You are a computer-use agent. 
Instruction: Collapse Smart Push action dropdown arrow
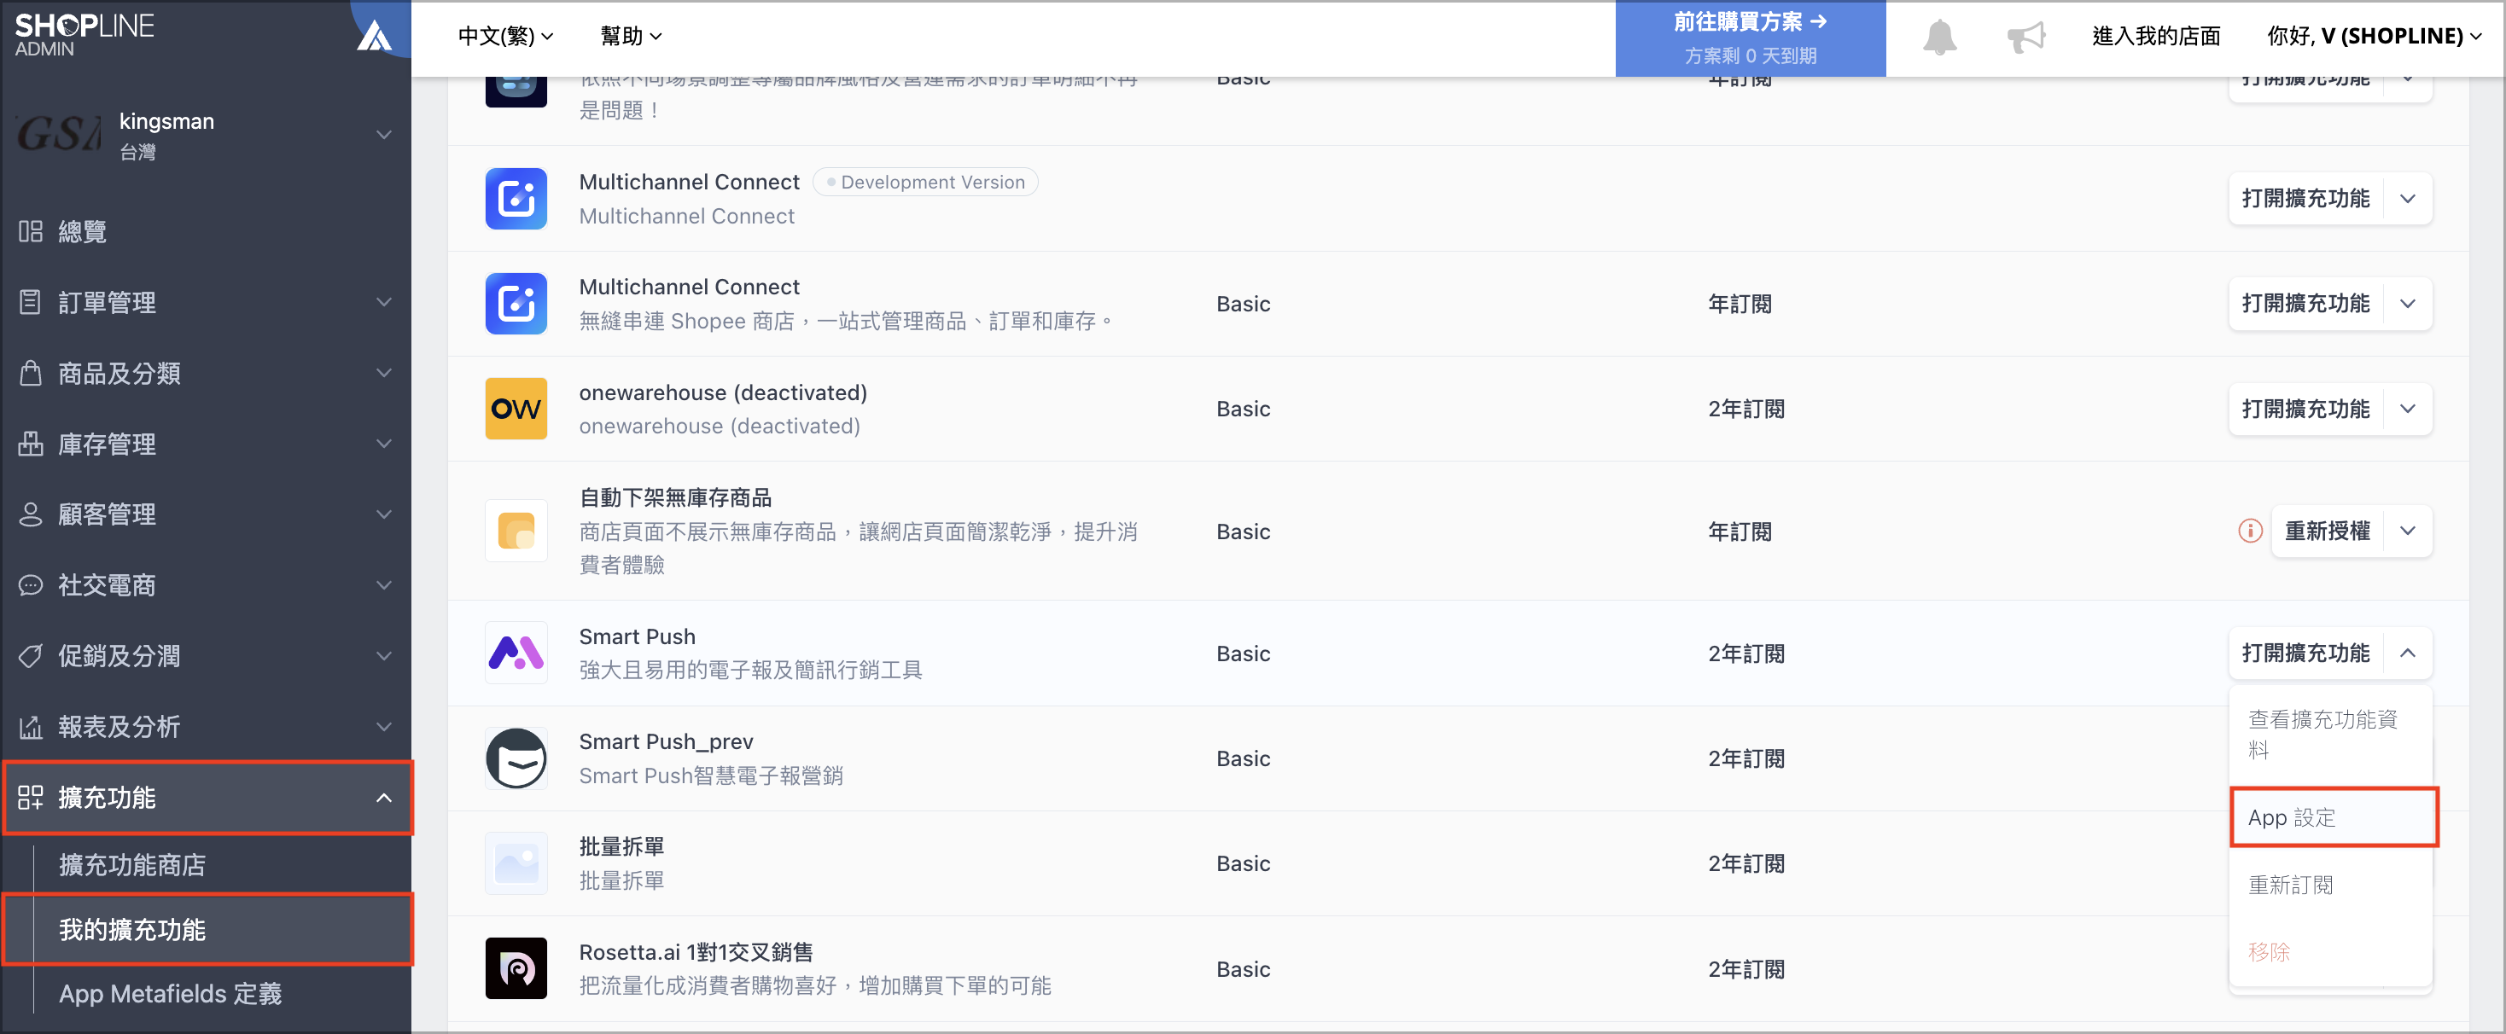coord(2407,653)
